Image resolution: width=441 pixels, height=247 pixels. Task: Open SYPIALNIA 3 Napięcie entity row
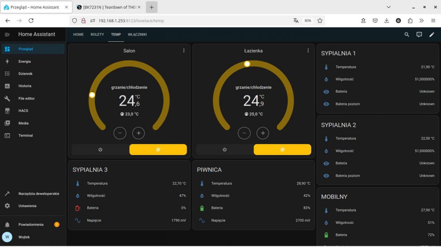click(129, 220)
